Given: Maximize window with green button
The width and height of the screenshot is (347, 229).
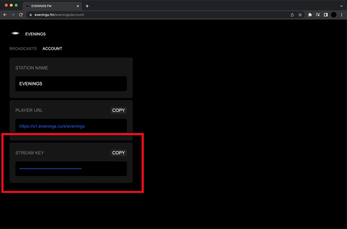Looking at the screenshot, I should 16,5.
